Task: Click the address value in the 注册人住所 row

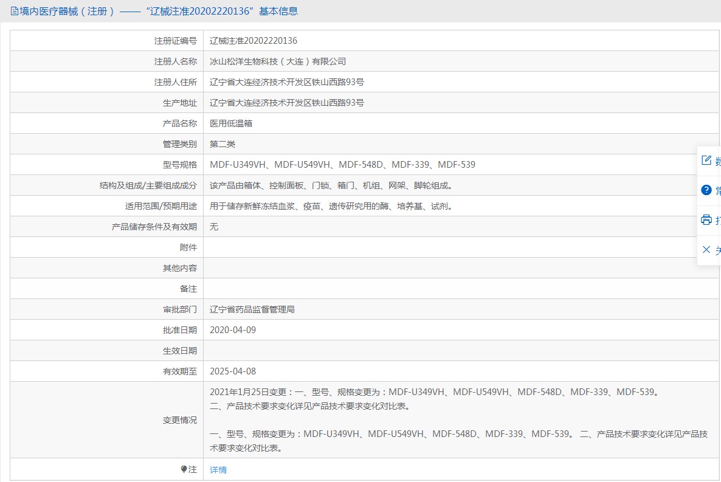Action: [x=287, y=82]
